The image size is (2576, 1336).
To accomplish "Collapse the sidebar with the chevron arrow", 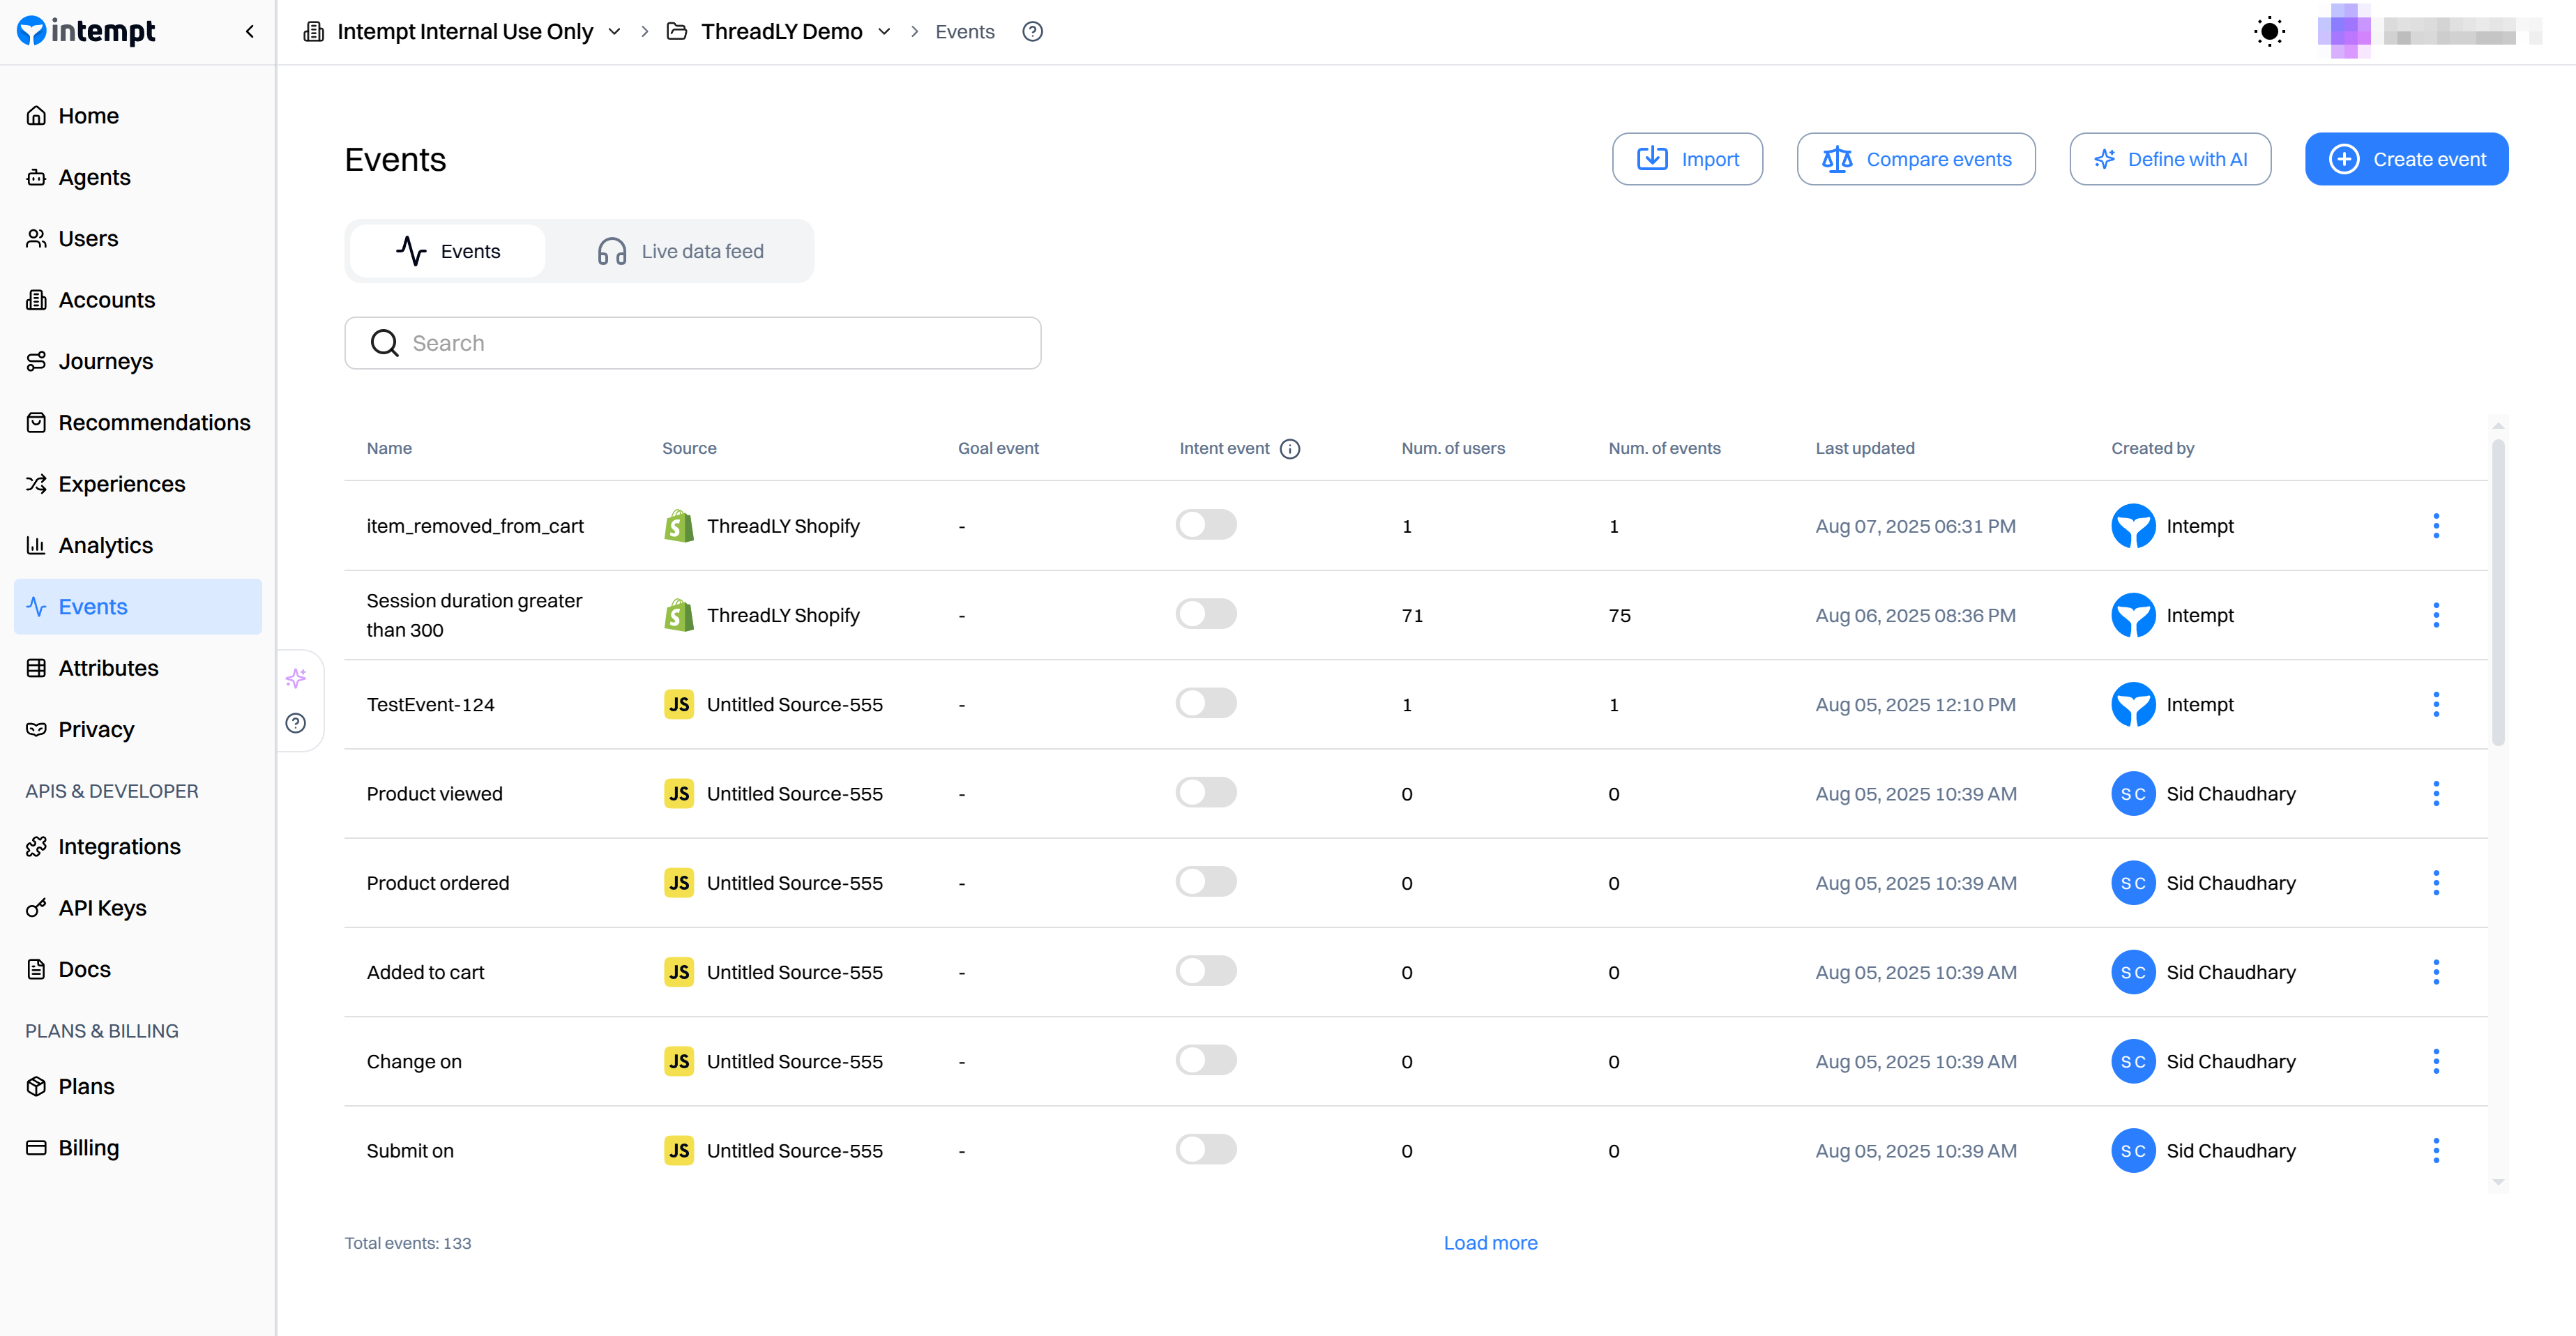I will tap(250, 32).
